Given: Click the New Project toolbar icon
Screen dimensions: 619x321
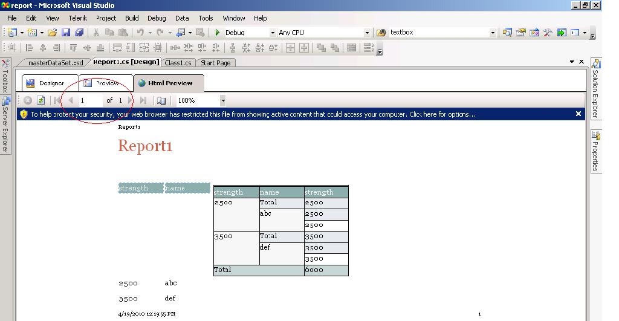Looking at the screenshot, I should (12, 33).
